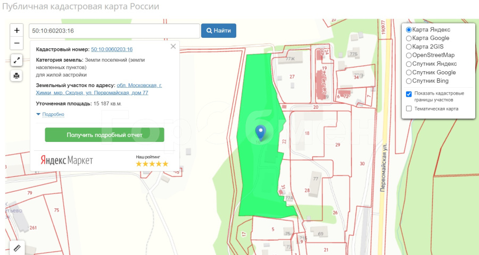Click the blue map pin marker

coord(260,132)
